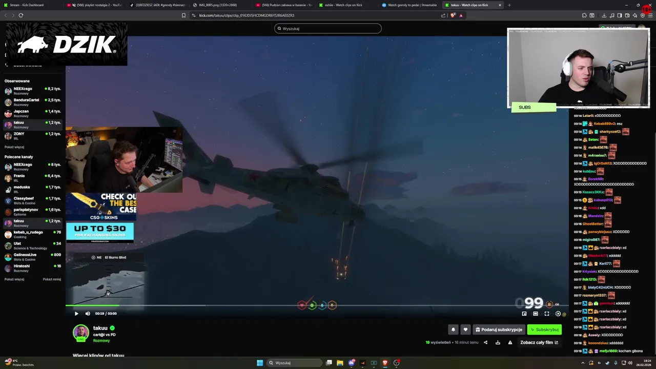The height and width of the screenshot is (369, 656).
Task: Open parisplatynov recommended channel
Action: (x=33, y=212)
